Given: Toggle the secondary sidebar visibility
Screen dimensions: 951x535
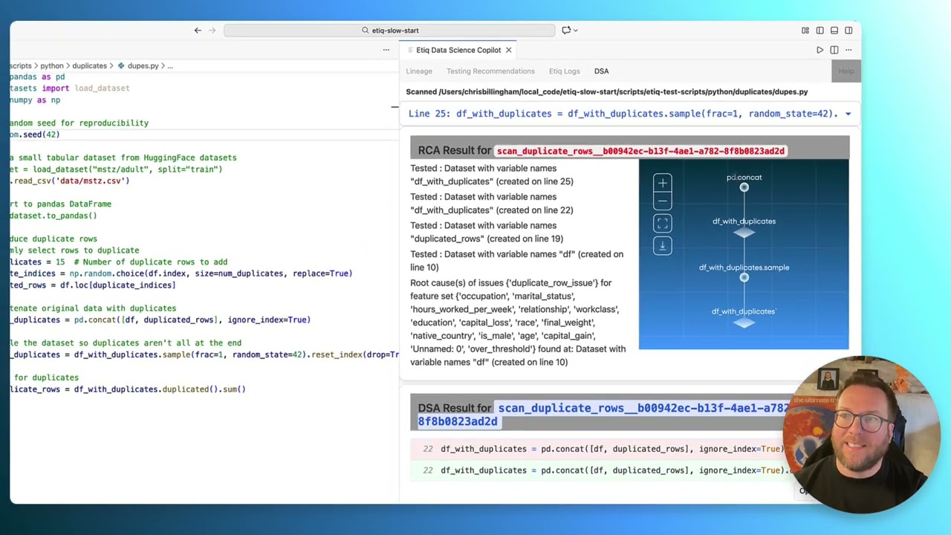Looking at the screenshot, I should point(848,30).
